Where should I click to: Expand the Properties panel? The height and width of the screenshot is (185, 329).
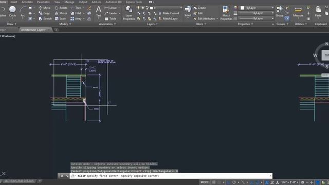pyautogui.click(x=245, y=24)
